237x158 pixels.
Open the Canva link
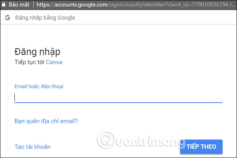(x=54, y=62)
